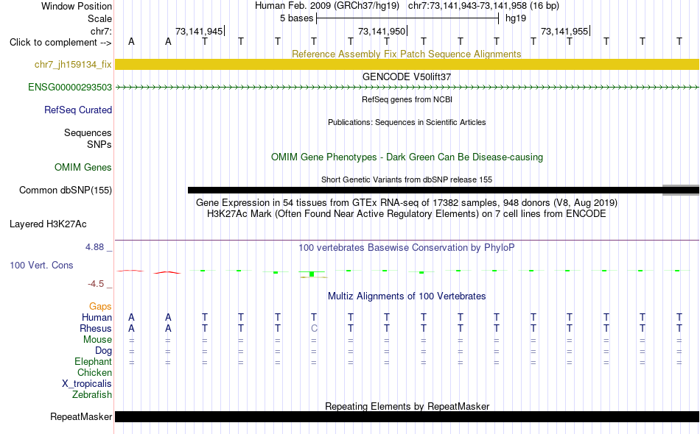This screenshot has height=434, width=700.
Task: Click Multiz Alignments of 100 Vertebrates title
Action: click(407, 296)
